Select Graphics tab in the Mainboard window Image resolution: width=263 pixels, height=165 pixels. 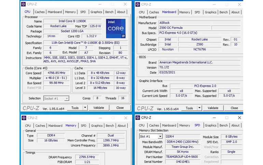click(210, 12)
